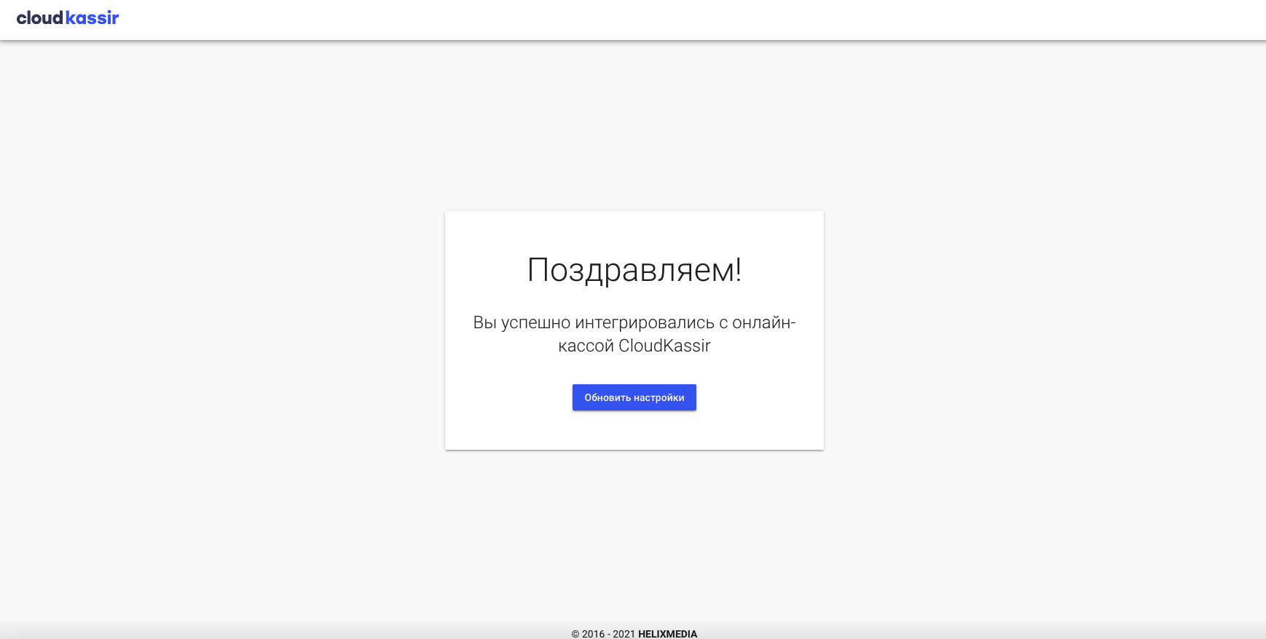Image resolution: width=1266 pixels, height=639 pixels.
Task: Click the message about integrating with CloudKassir
Action: pos(634,334)
